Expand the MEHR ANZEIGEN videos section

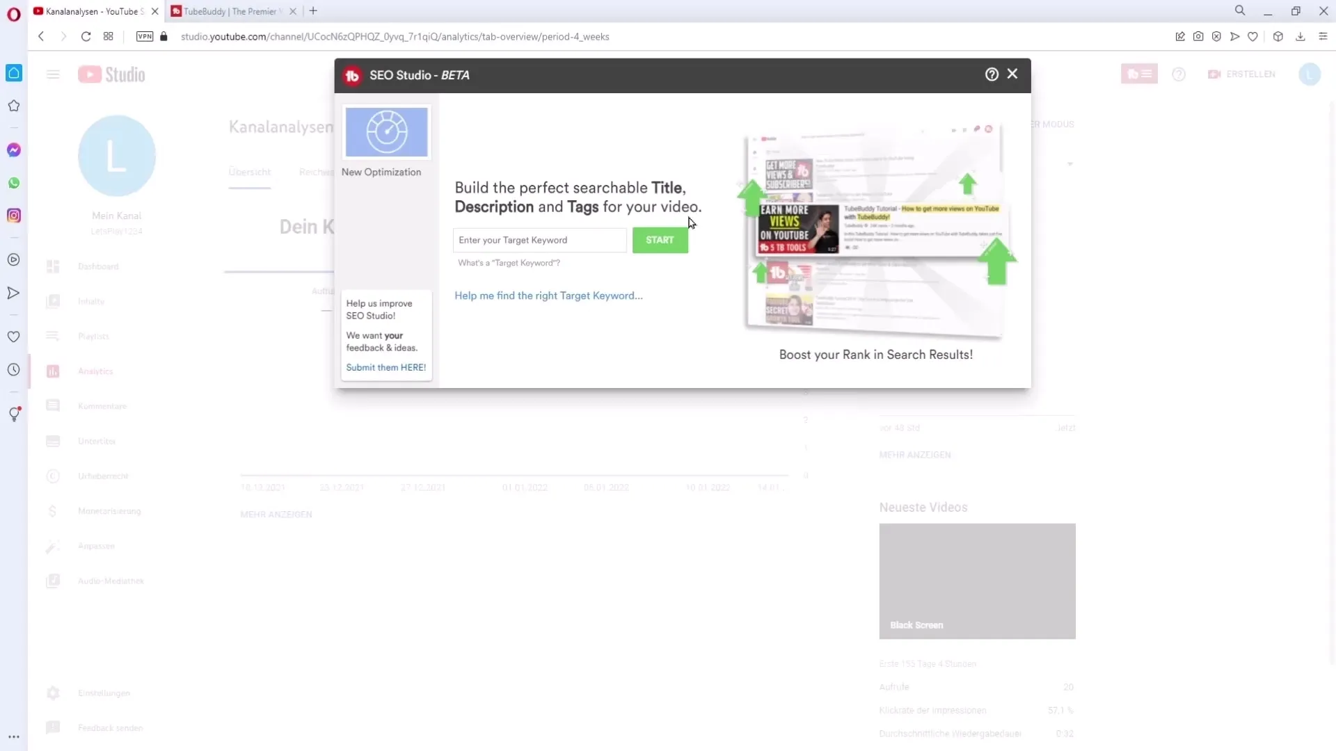(x=916, y=455)
